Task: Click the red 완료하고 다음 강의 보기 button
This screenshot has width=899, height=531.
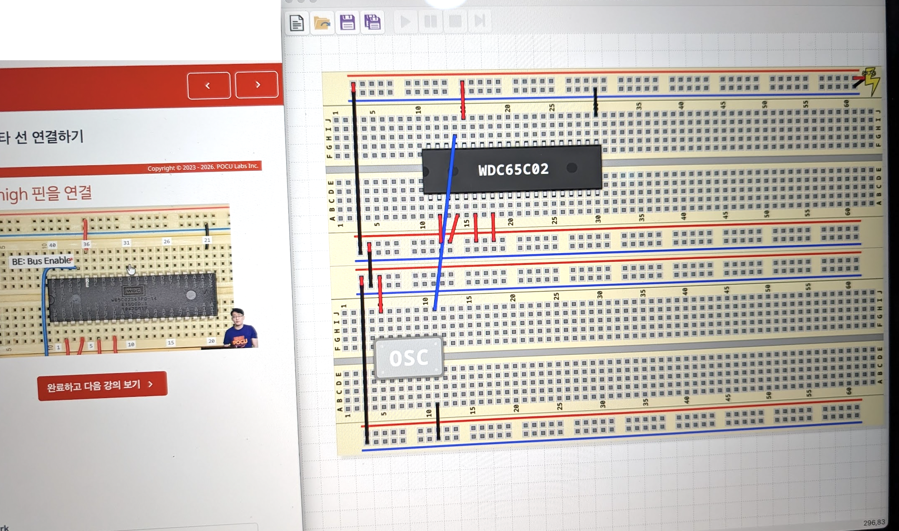Action: pyautogui.click(x=102, y=386)
